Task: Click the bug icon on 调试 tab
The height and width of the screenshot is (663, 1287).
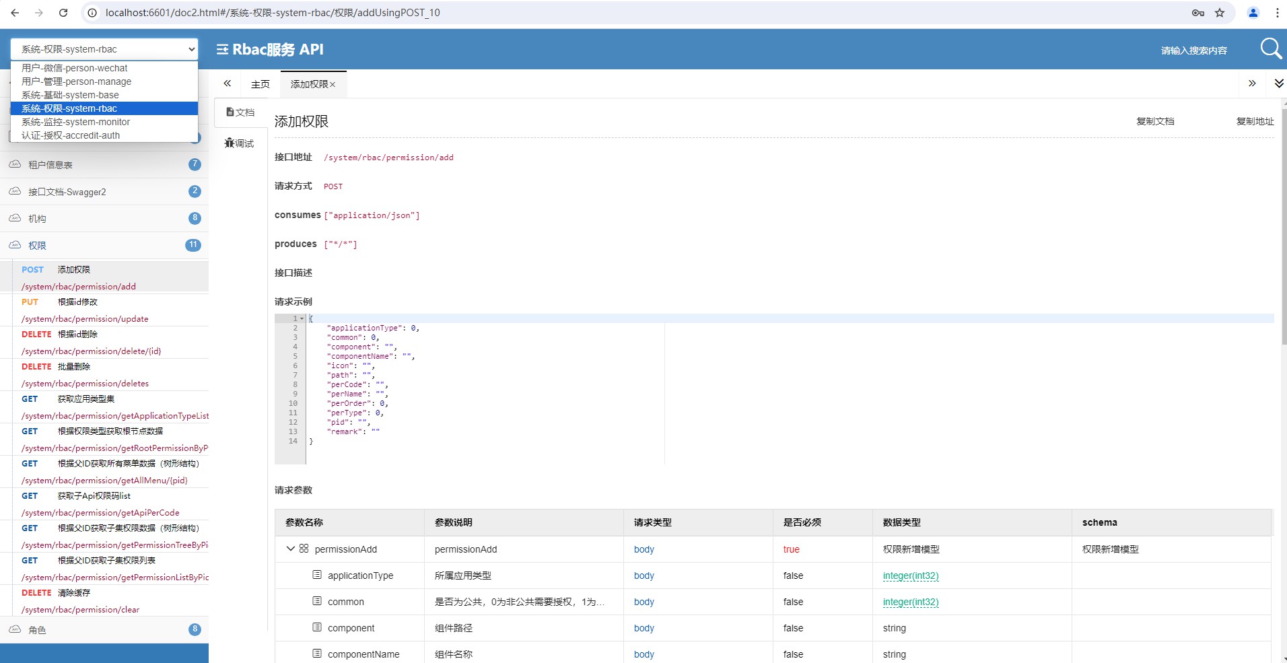Action: point(229,143)
